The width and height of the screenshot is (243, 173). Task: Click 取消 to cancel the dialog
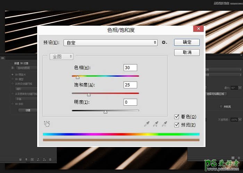pyautogui.click(x=187, y=52)
